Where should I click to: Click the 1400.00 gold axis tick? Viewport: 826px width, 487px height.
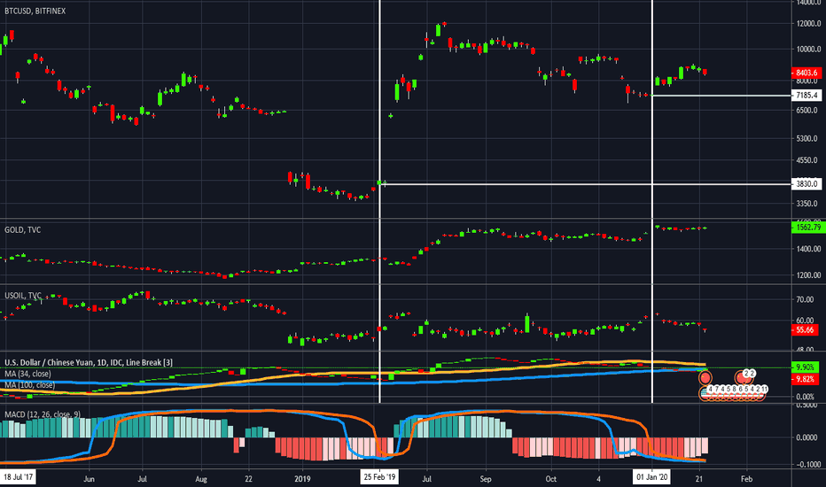(x=808, y=249)
